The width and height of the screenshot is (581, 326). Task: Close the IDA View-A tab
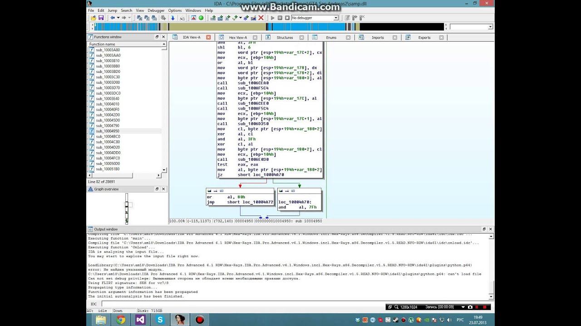coord(208,38)
